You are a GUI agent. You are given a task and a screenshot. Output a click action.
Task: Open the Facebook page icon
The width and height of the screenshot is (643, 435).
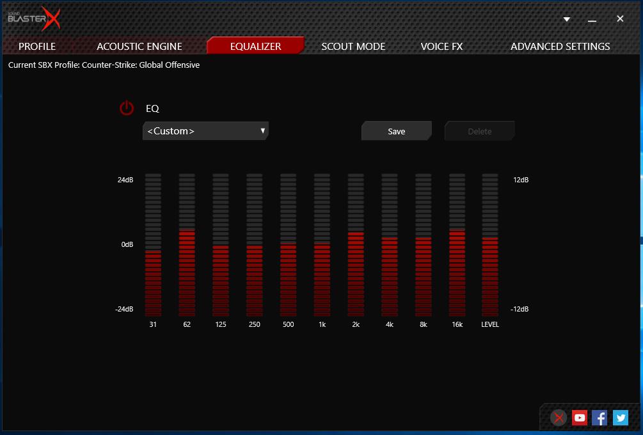599,418
